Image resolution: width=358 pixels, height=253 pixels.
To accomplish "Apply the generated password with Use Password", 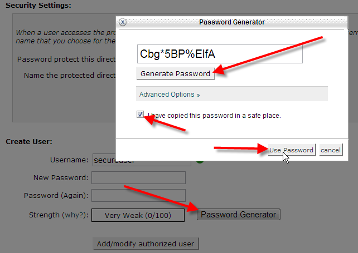I will point(292,150).
